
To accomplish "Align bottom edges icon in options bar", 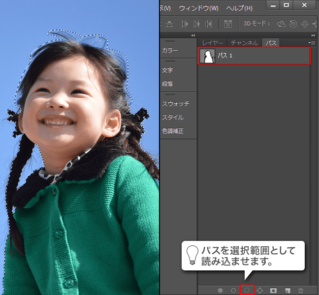I will click(x=169, y=24).
